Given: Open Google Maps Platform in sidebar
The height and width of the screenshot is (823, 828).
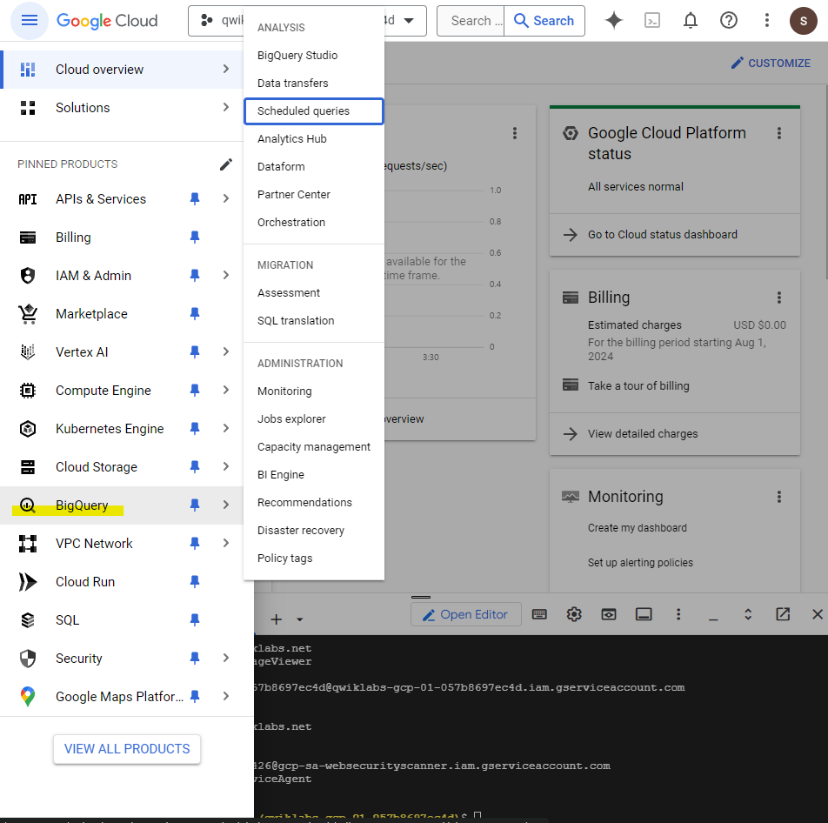Looking at the screenshot, I should (x=119, y=697).
